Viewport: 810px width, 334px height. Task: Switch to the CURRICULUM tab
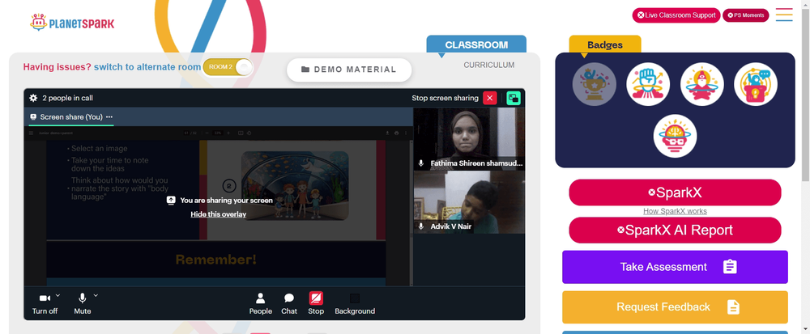click(x=488, y=65)
